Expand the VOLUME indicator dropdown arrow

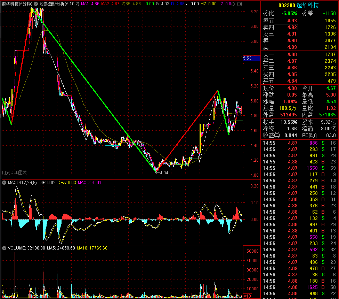tap(4, 248)
